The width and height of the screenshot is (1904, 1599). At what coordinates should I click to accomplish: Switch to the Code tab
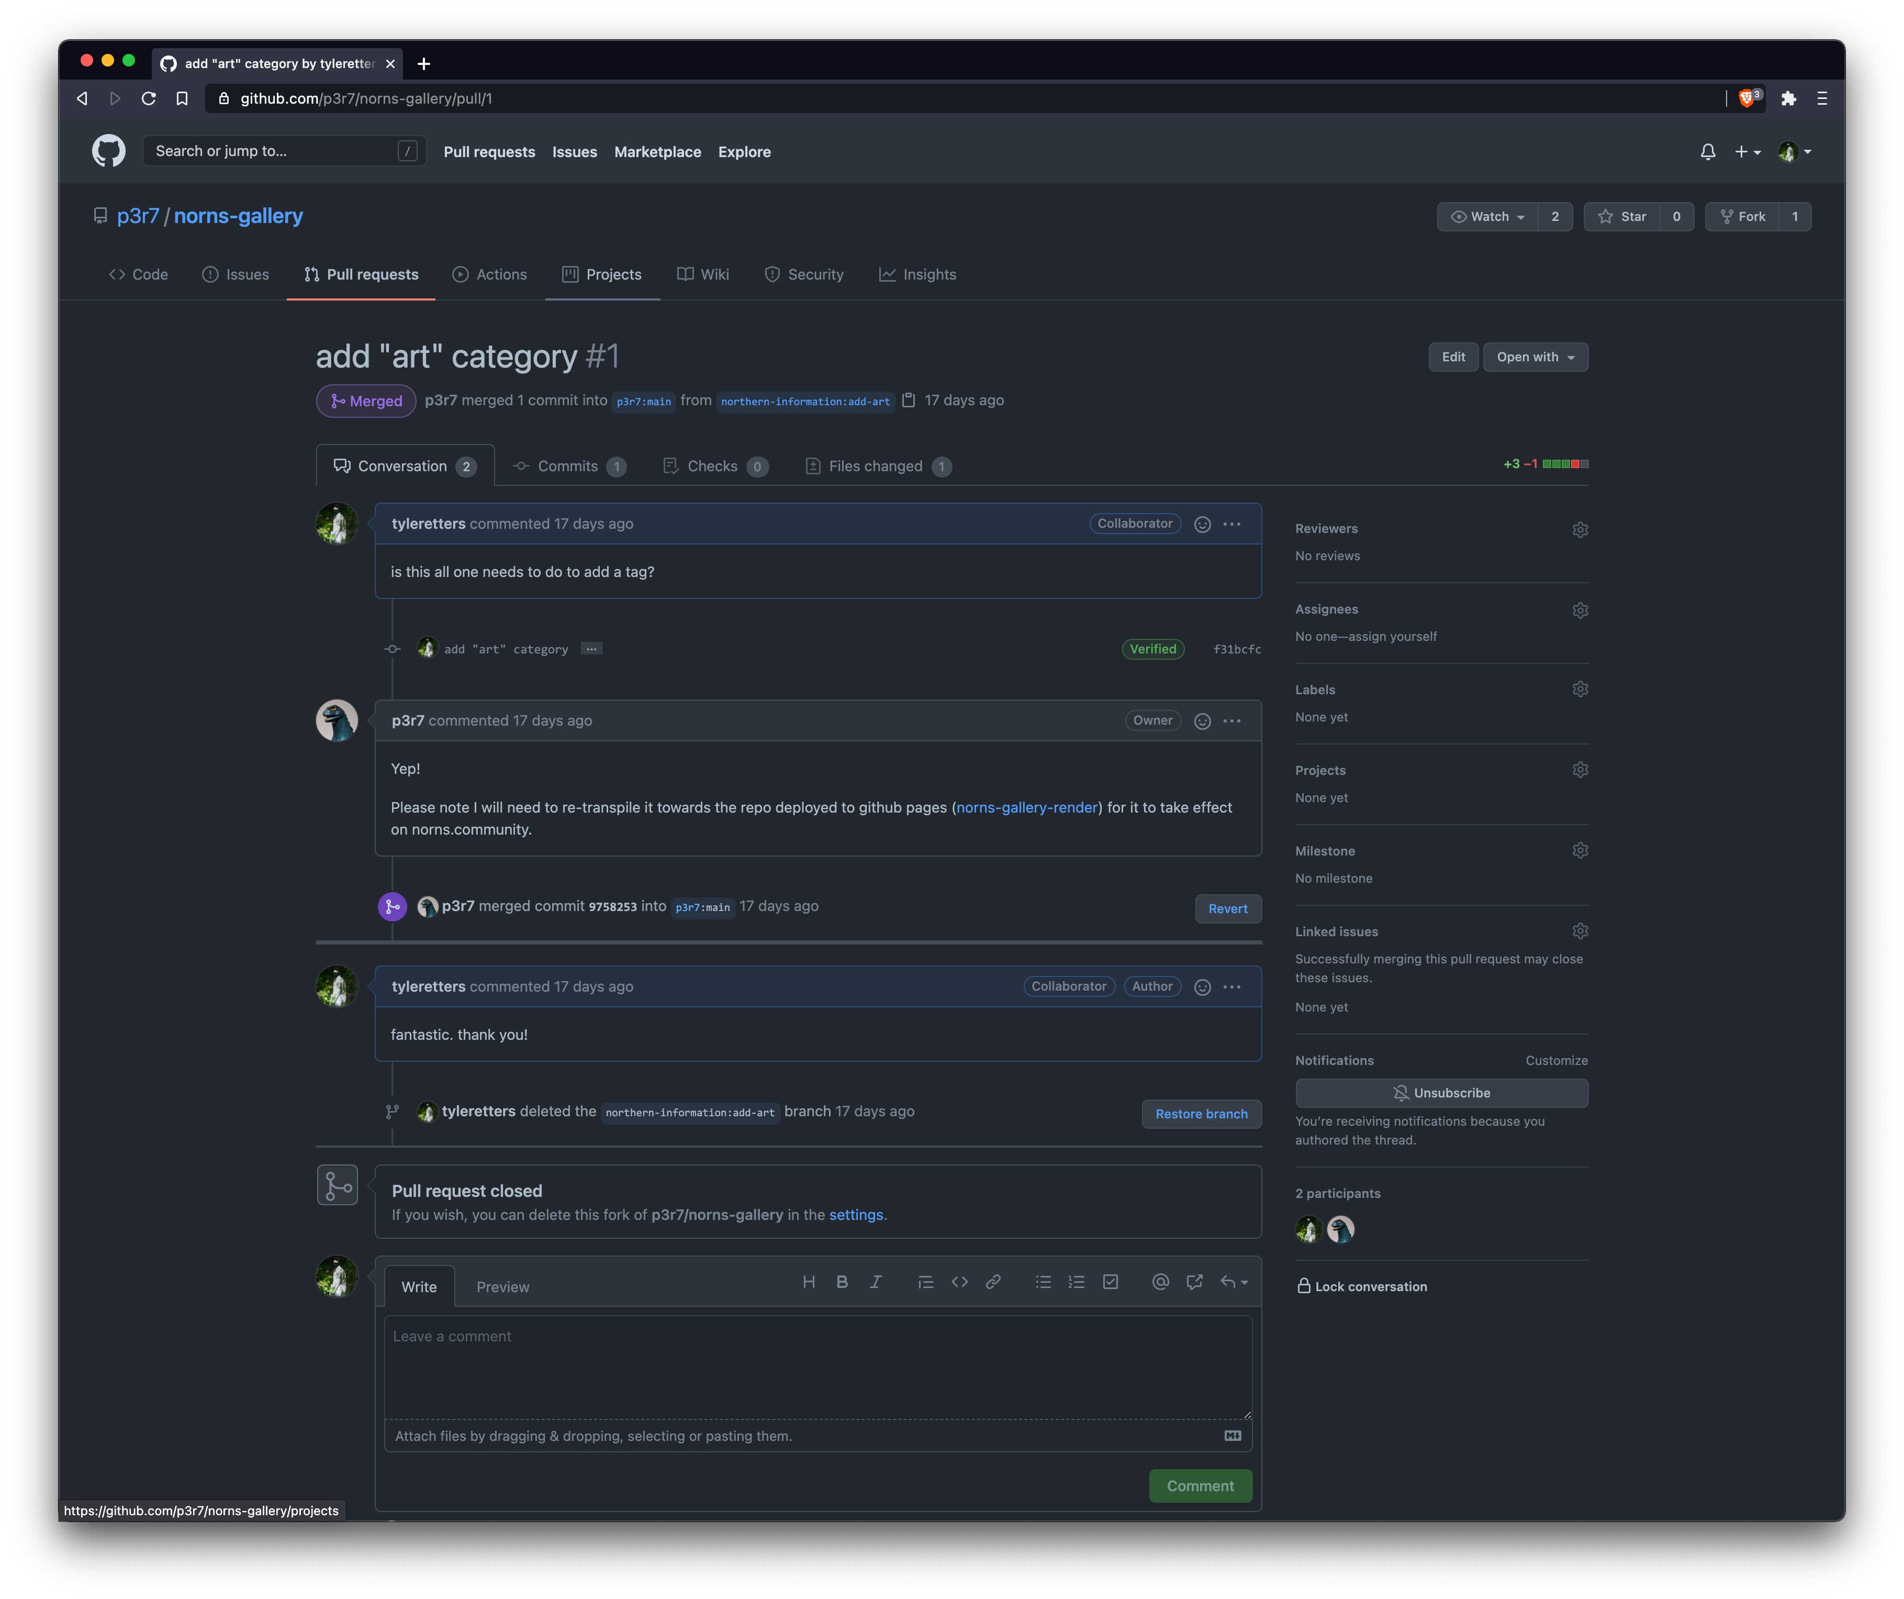138,275
